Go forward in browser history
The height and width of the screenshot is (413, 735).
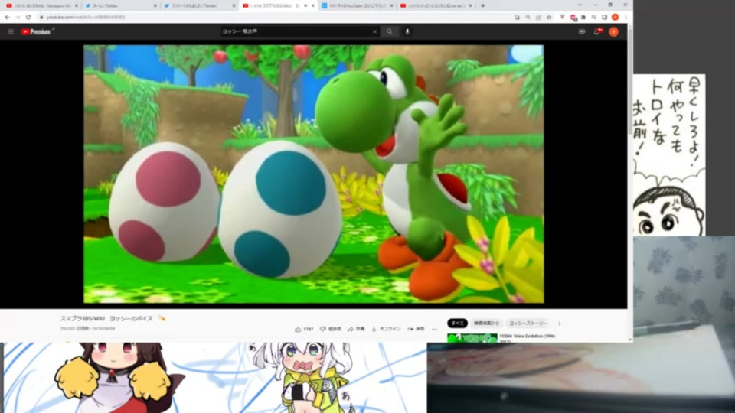click(18, 18)
